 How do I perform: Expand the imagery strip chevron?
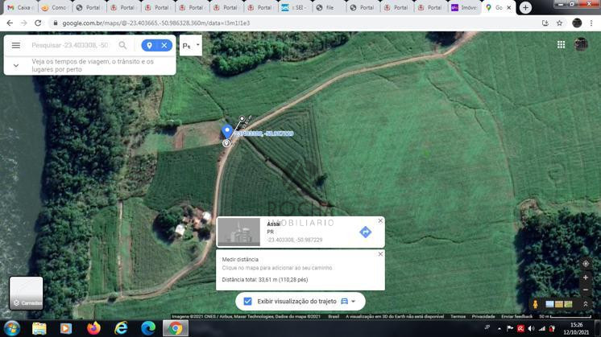(586, 305)
